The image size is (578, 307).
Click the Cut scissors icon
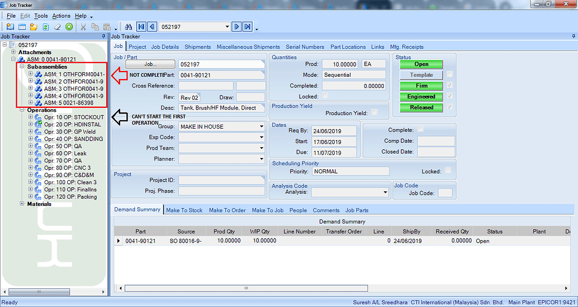click(84, 27)
